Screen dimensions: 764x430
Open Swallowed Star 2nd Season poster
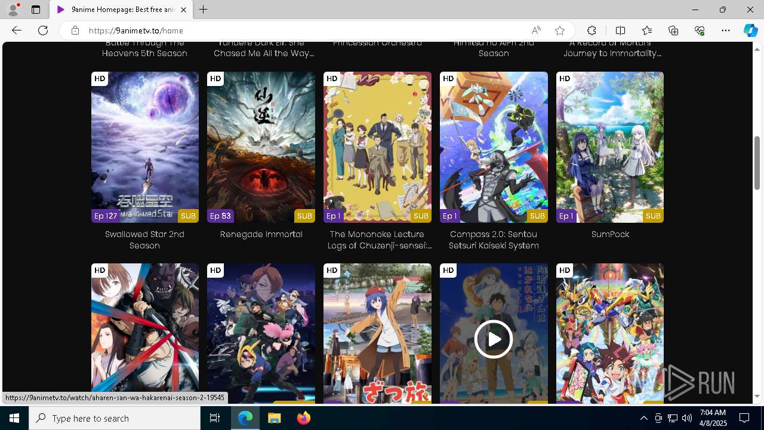(x=145, y=148)
